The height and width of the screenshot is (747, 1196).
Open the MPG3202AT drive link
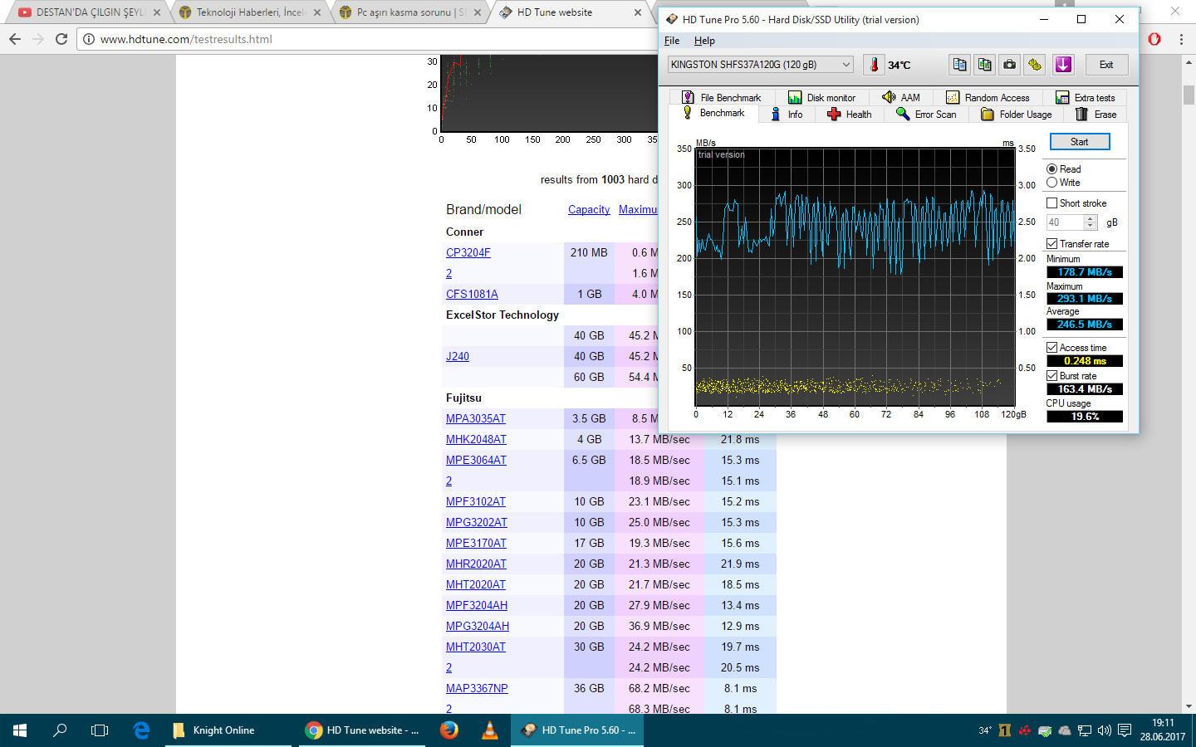[476, 522]
